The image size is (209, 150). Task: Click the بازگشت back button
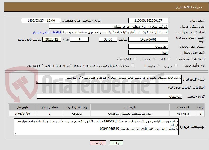pos(98,143)
